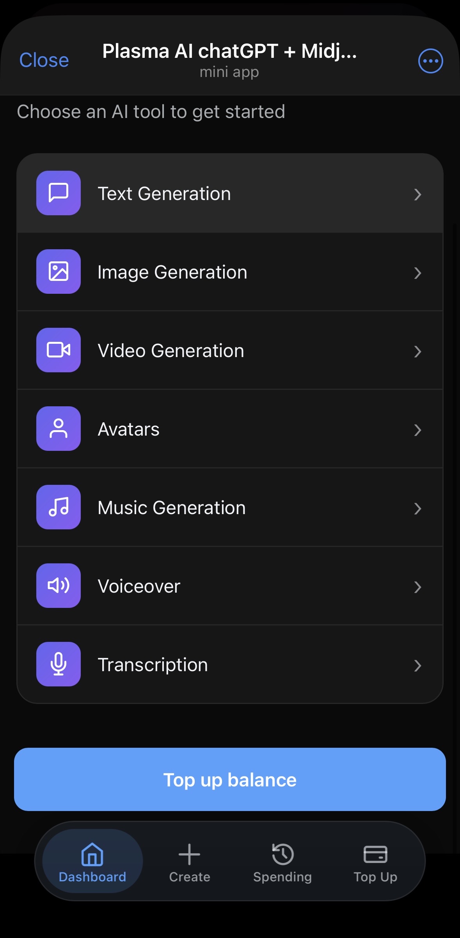This screenshot has width=460, height=938.
Task: Open the Top Up tab
Action: [x=375, y=863]
